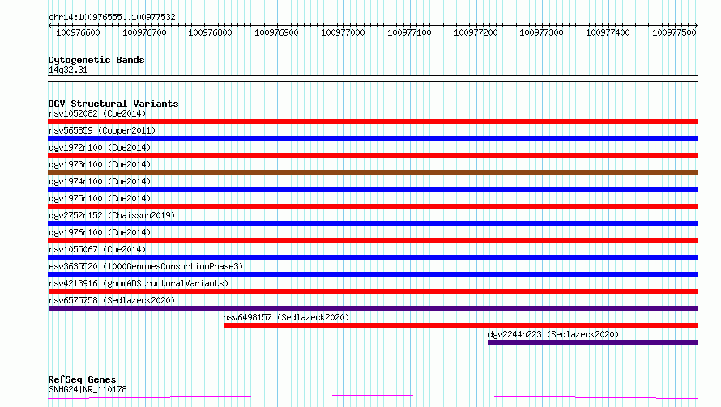Image resolution: width=721 pixels, height=407 pixels.
Task: Select the red bar under nsv4213916
Action: (x=373, y=291)
